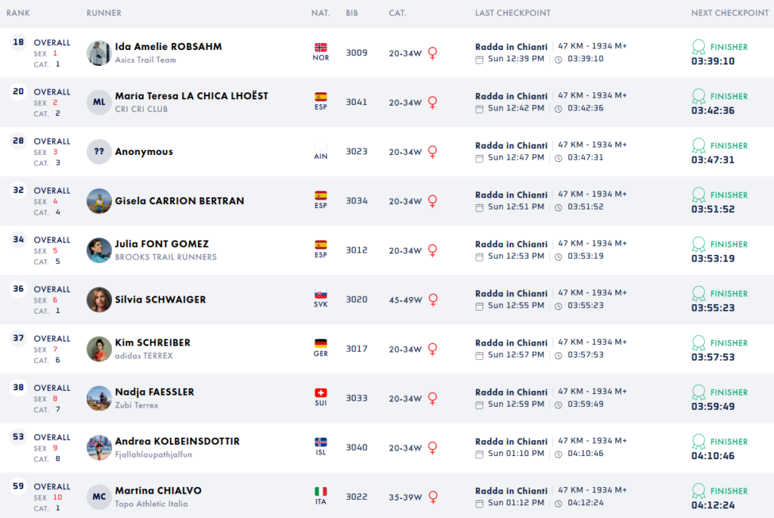The height and width of the screenshot is (518, 774).
Task: Click the female symbol for bib 3041
Action: (x=433, y=102)
